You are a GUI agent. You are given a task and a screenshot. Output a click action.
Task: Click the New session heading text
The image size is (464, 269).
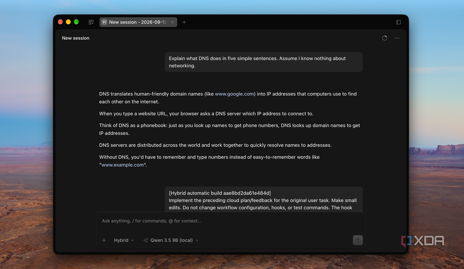tap(76, 38)
